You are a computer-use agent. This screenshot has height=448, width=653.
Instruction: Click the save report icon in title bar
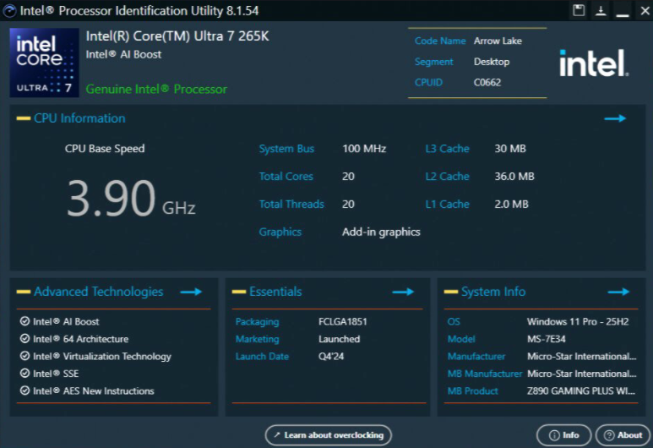coord(579,10)
